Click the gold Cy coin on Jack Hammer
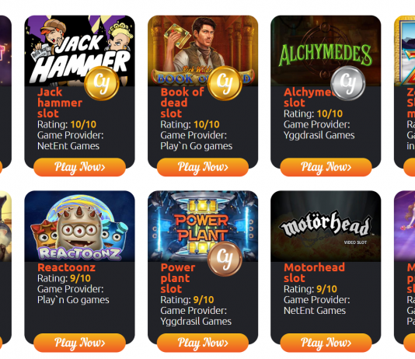 (102, 83)
